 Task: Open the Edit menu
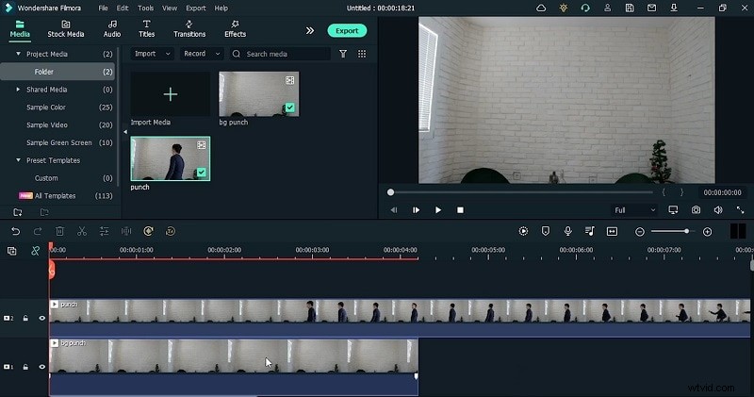point(123,8)
